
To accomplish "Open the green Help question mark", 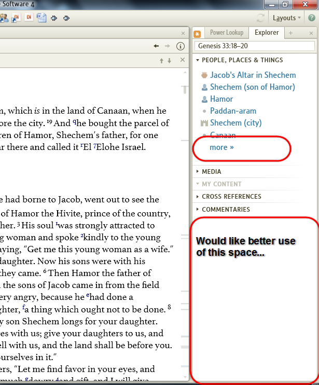I will click(312, 18).
